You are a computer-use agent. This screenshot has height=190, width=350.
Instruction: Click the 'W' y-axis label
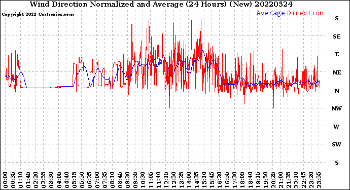[x=336, y=127]
